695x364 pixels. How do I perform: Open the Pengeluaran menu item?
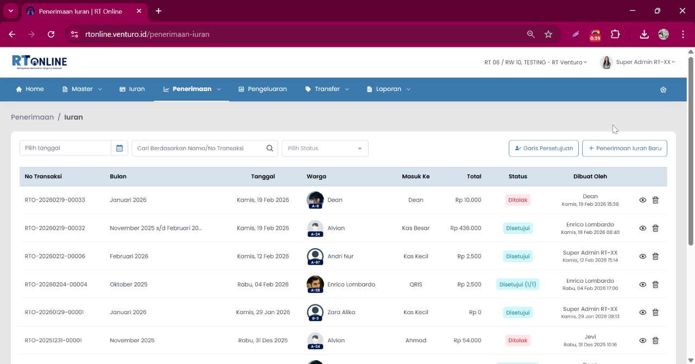(x=262, y=89)
